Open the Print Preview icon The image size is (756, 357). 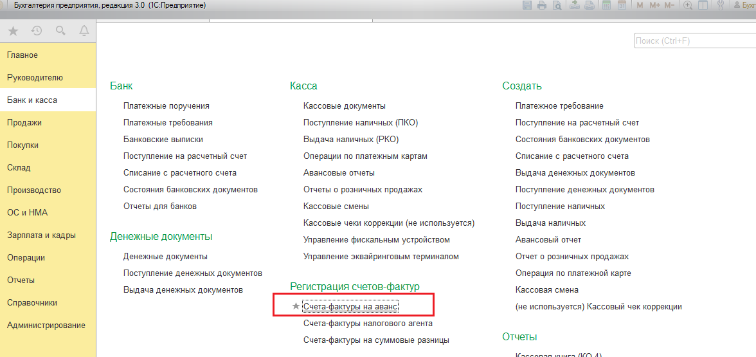click(x=557, y=6)
